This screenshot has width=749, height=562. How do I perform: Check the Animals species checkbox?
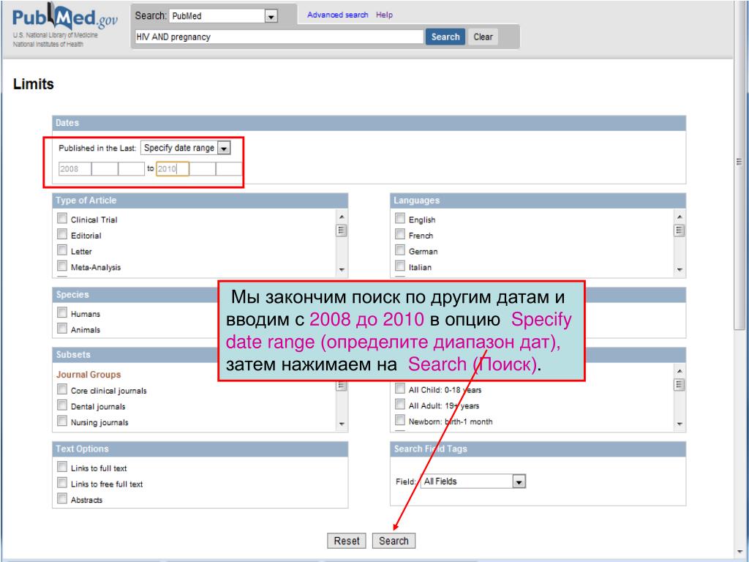pyautogui.click(x=62, y=329)
